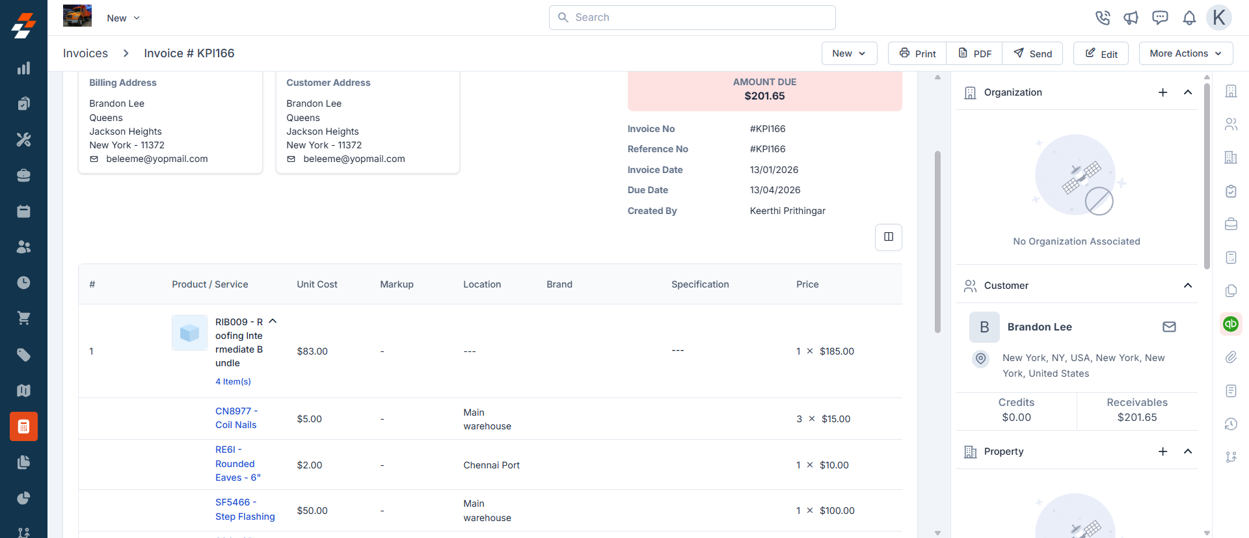The width and height of the screenshot is (1249, 538).
Task: Click the Specification column header
Action: (x=700, y=284)
